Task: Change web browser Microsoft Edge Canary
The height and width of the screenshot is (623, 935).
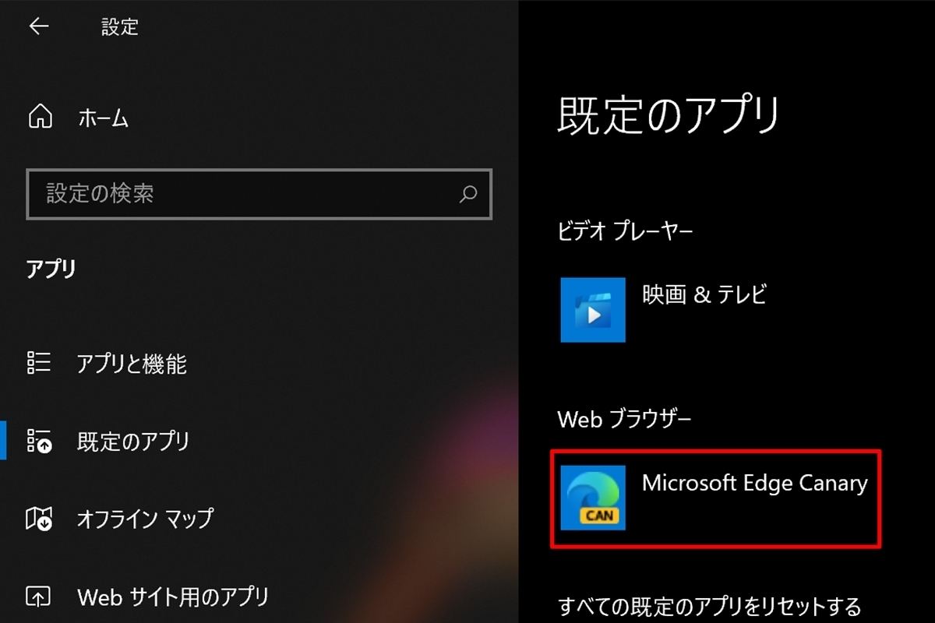Action: (x=716, y=498)
